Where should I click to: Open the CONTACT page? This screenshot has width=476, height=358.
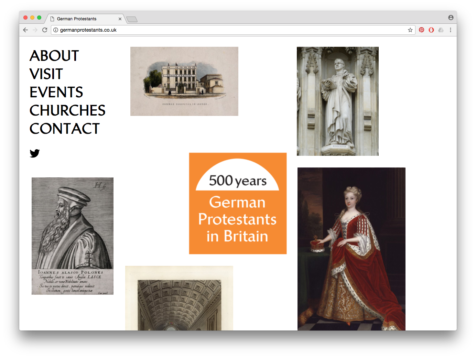(x=65, y=129)
